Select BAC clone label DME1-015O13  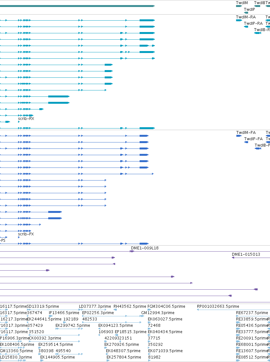tap(246, 254)
